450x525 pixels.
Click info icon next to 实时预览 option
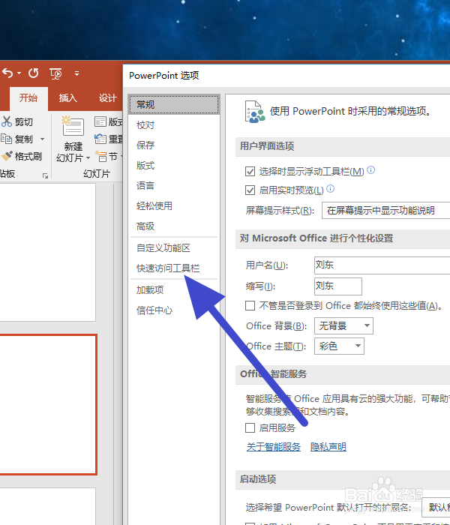331,189
